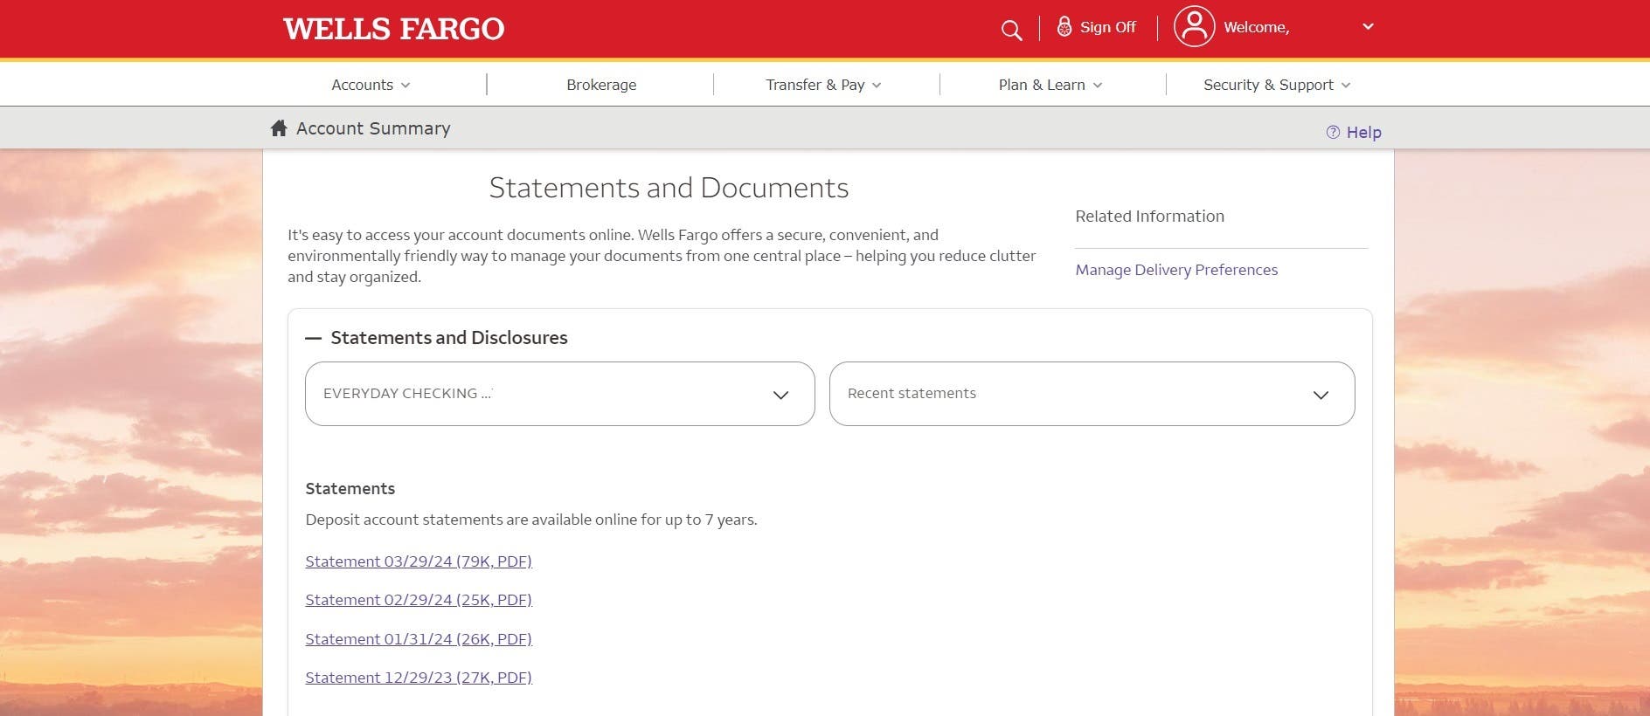
Task: Go to the Brokerage menu item
Action: pyautogui.click(x=601, y=85)
